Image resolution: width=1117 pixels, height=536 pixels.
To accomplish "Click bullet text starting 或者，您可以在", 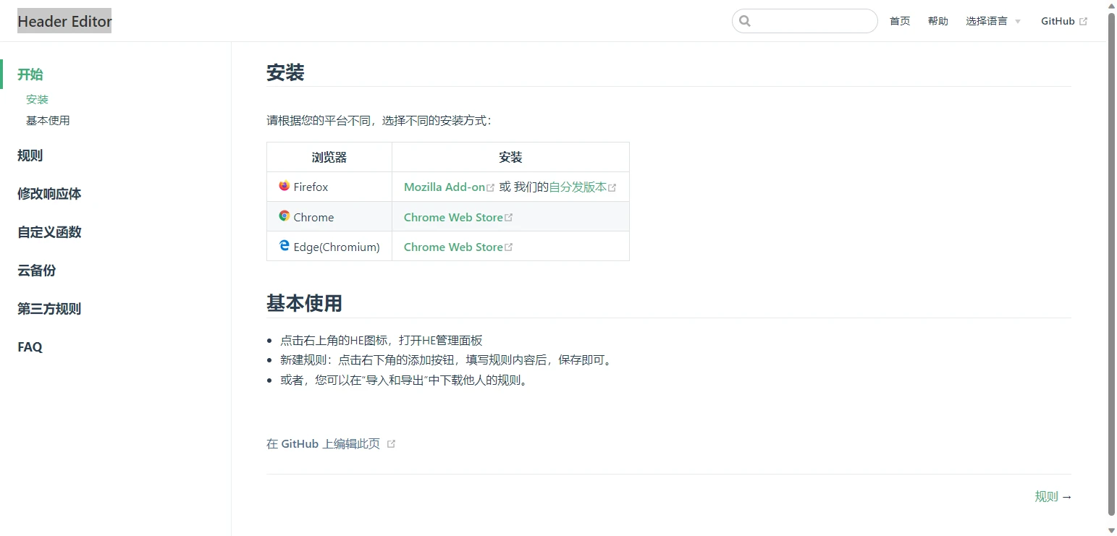I will (405, 380).
